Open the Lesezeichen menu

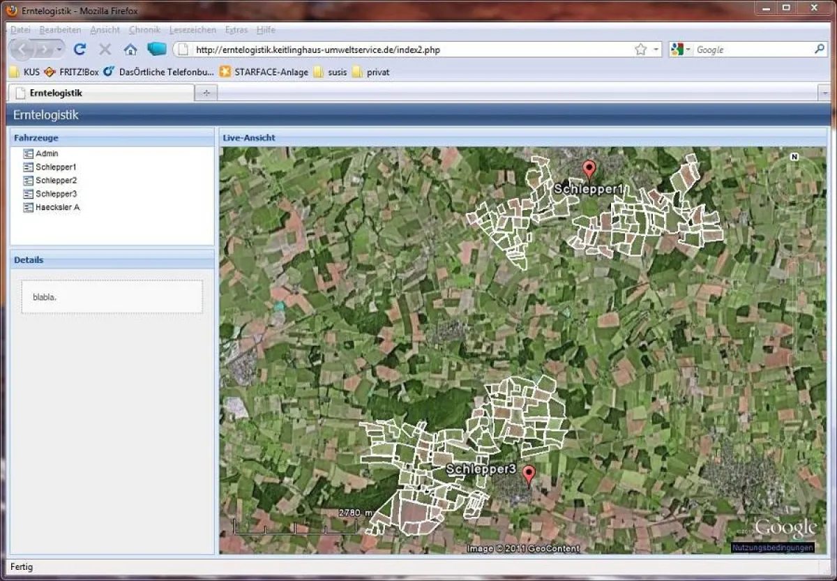[193, 30]
